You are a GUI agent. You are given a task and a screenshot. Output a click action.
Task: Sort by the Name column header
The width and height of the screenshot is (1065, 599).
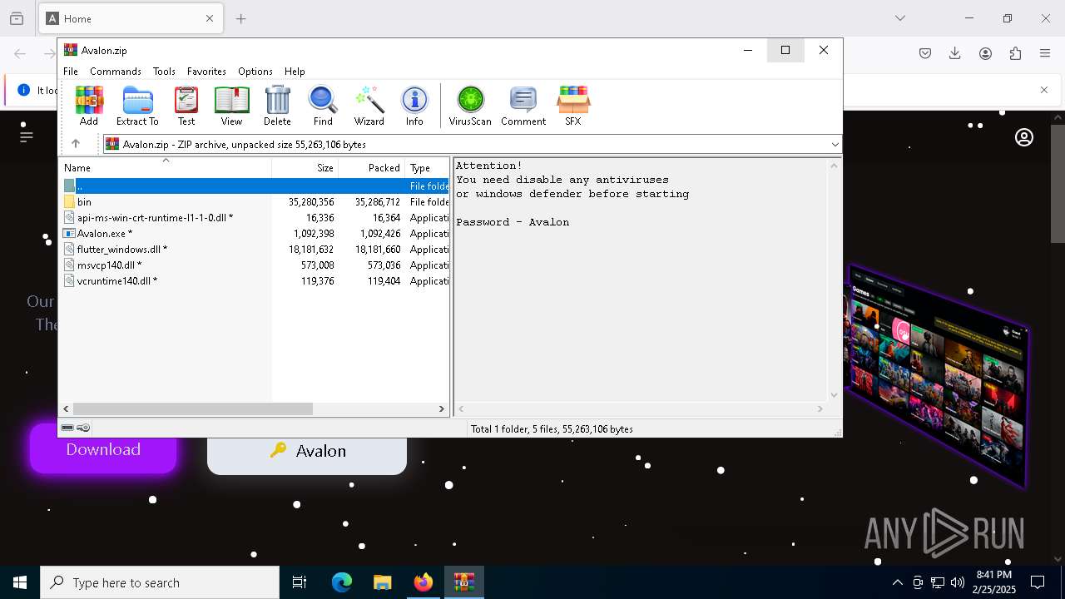pos(166,168)
